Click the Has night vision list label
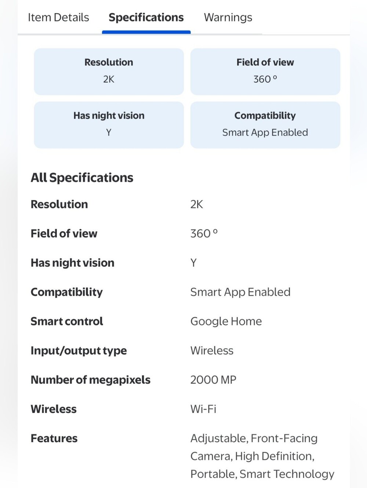Viewport: 367px width, 488px height. click(72, 263)
